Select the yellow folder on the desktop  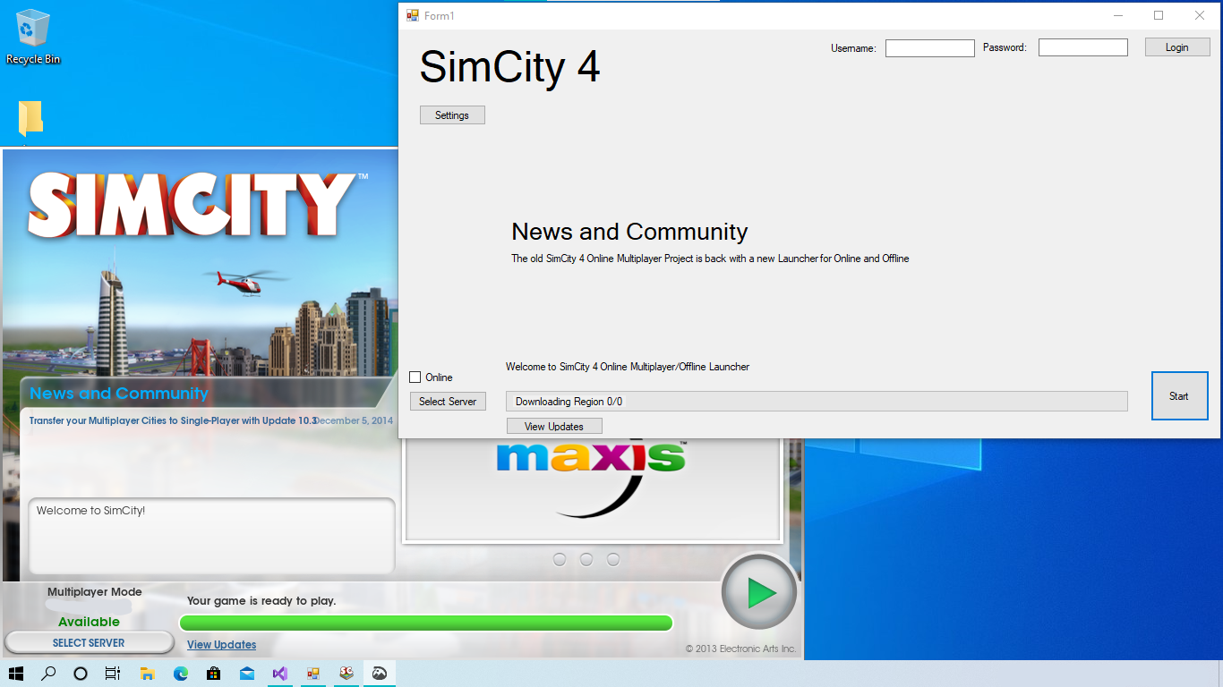(30, 118)
